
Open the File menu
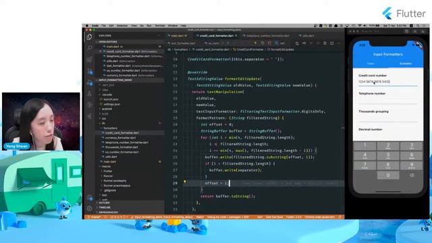103,26
